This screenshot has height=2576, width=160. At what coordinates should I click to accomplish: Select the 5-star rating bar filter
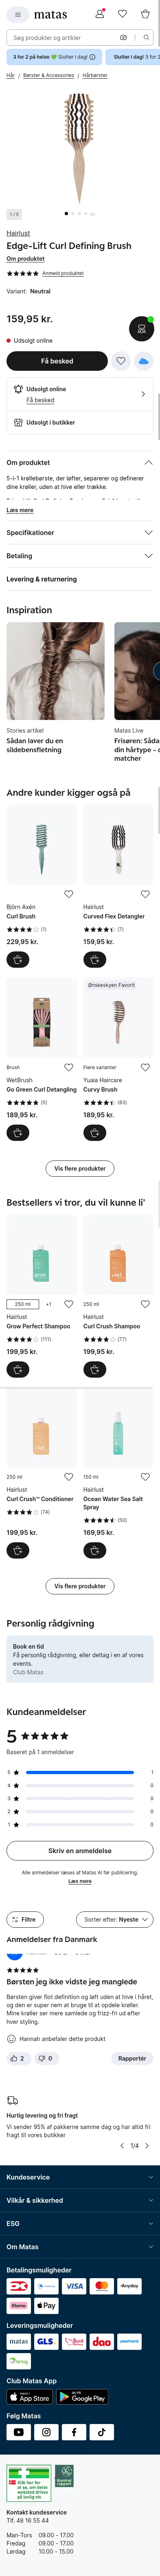80,1772
